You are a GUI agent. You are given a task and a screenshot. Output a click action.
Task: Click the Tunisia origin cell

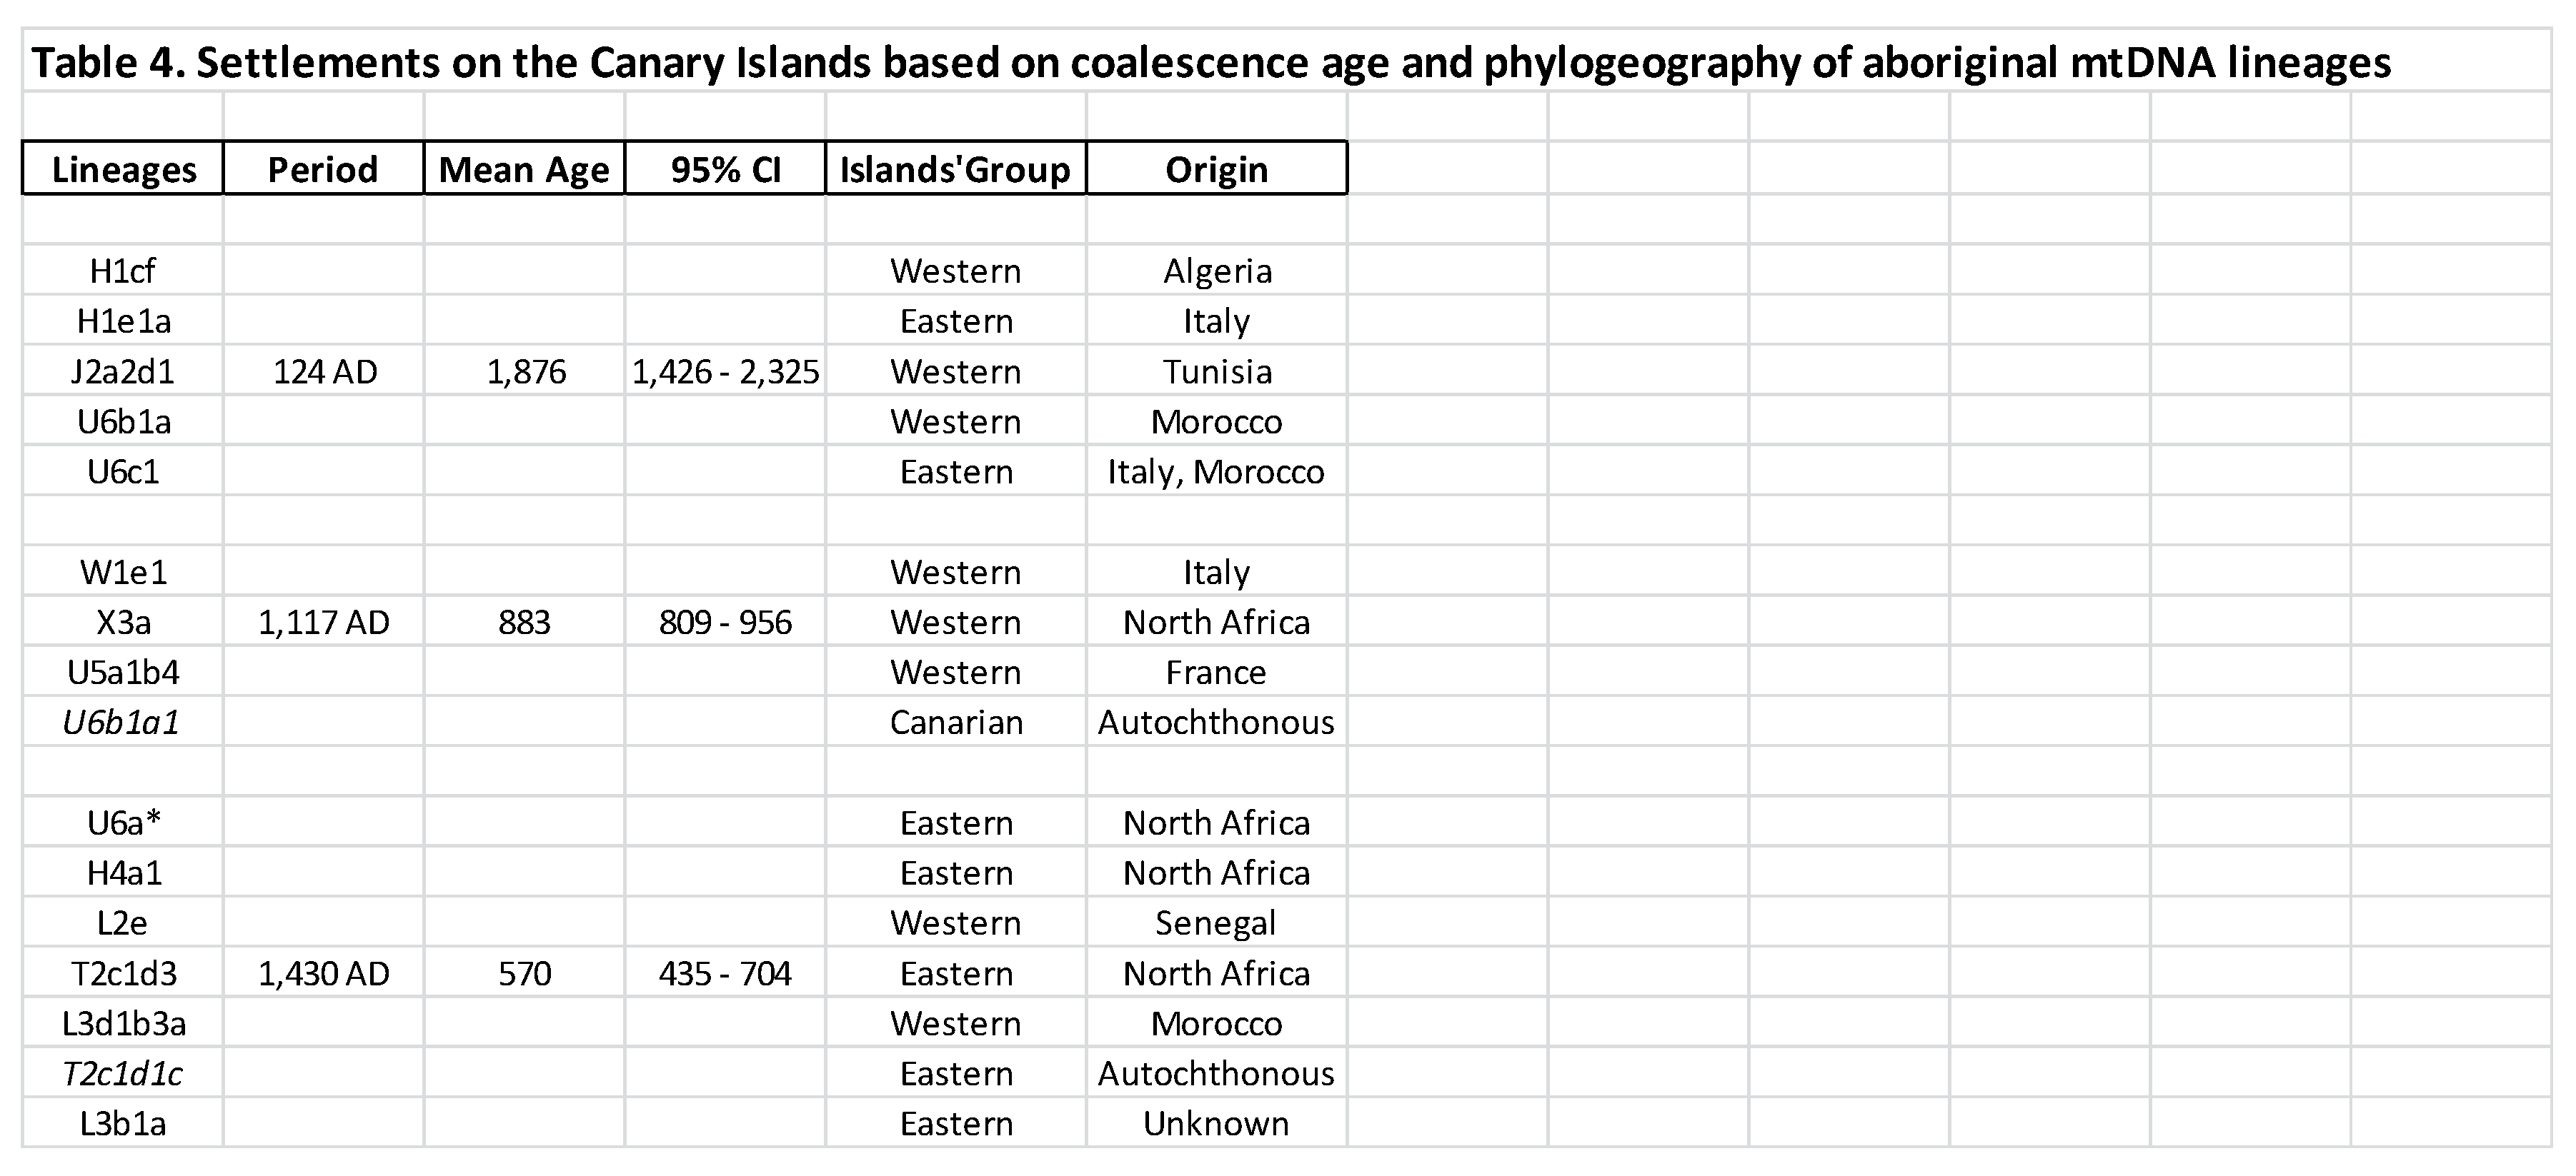[1216, 372]
